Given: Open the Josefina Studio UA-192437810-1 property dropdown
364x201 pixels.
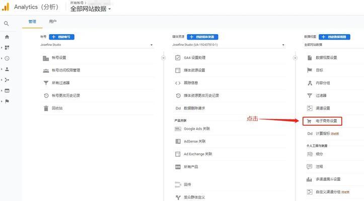Looking at the screenshot, I should (229, 45).
